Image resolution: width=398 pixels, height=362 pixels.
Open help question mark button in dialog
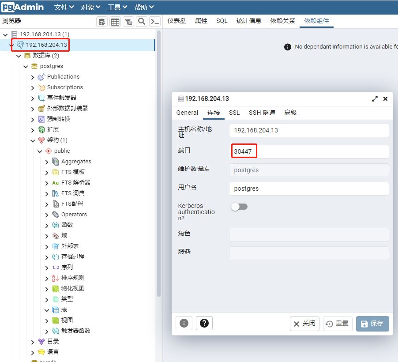coord(204,323)
